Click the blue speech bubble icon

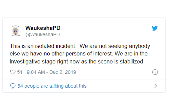pyautogui.click(x=13, y=86)
